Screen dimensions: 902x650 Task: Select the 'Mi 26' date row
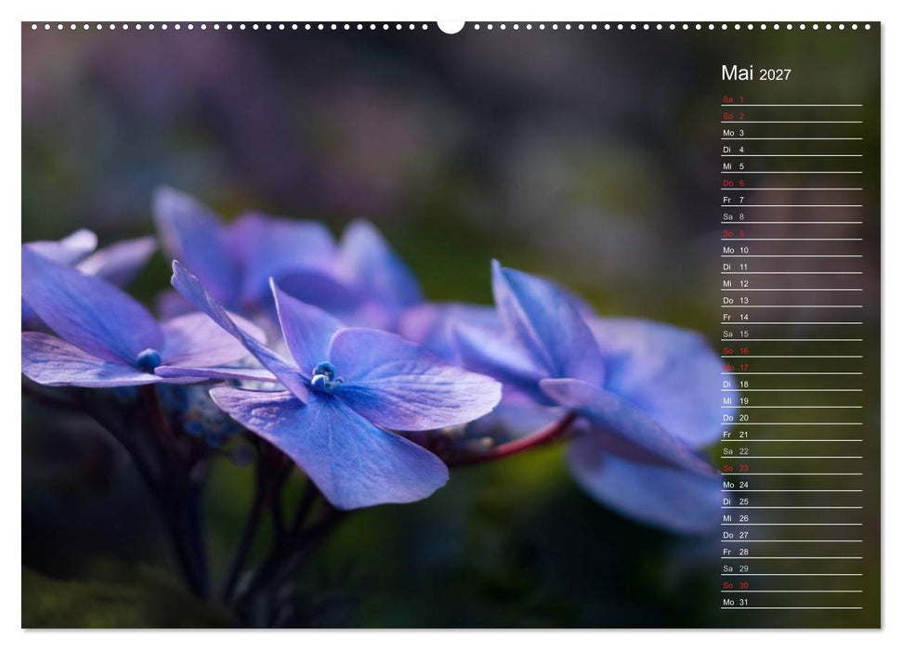point(791,518)
